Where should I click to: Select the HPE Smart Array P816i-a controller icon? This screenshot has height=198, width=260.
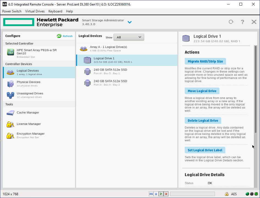point(10,52)
